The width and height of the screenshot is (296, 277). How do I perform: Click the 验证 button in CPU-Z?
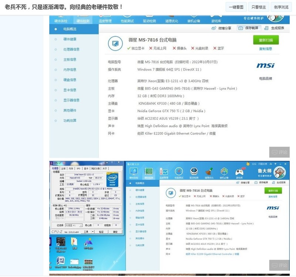pos(101,232)
